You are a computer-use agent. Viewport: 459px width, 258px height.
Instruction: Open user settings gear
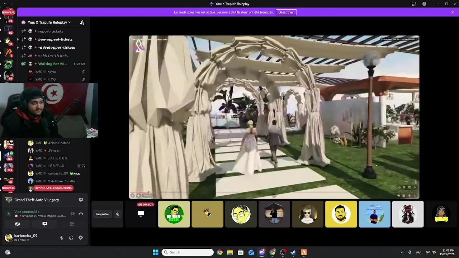[x=81, y=238]
